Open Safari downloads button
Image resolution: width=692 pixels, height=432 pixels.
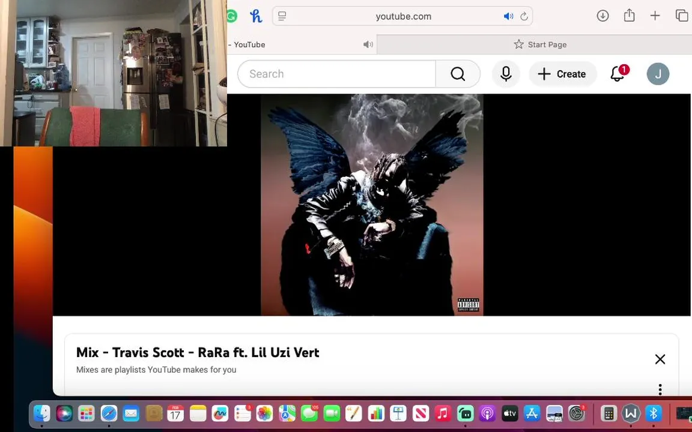pyautogui.click(x=602, y=16)
